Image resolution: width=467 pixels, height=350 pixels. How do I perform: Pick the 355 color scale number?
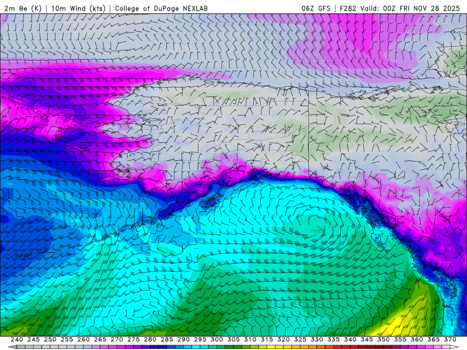(x=400, y=339)
